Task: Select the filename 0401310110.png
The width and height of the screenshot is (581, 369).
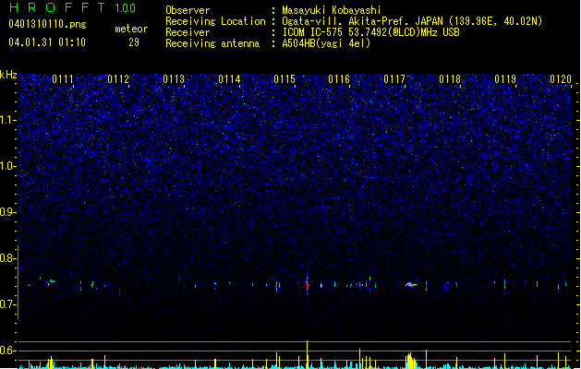Action: (47, 24)
